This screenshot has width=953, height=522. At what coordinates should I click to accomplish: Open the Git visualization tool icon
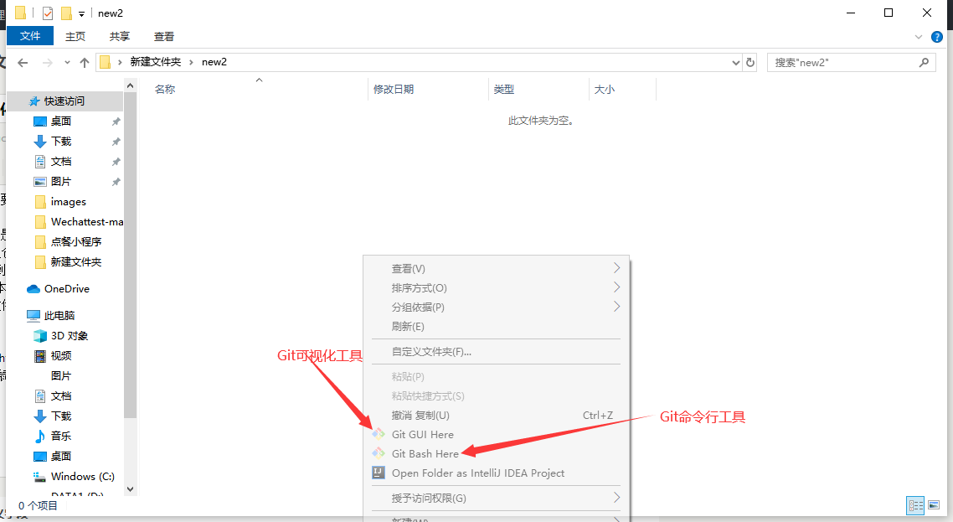tap(379, 432)
